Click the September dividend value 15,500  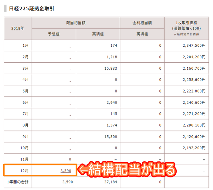pos(111,137)
